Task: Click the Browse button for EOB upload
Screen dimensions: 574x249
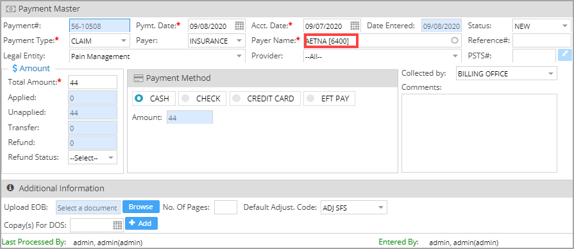Action: [141, 207]
